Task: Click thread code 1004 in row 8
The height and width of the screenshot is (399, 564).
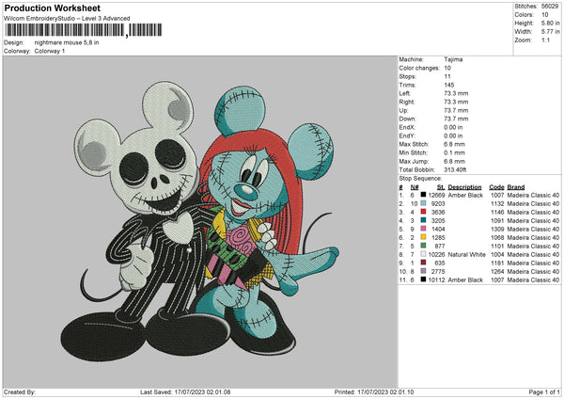Action: coord(497,255)
